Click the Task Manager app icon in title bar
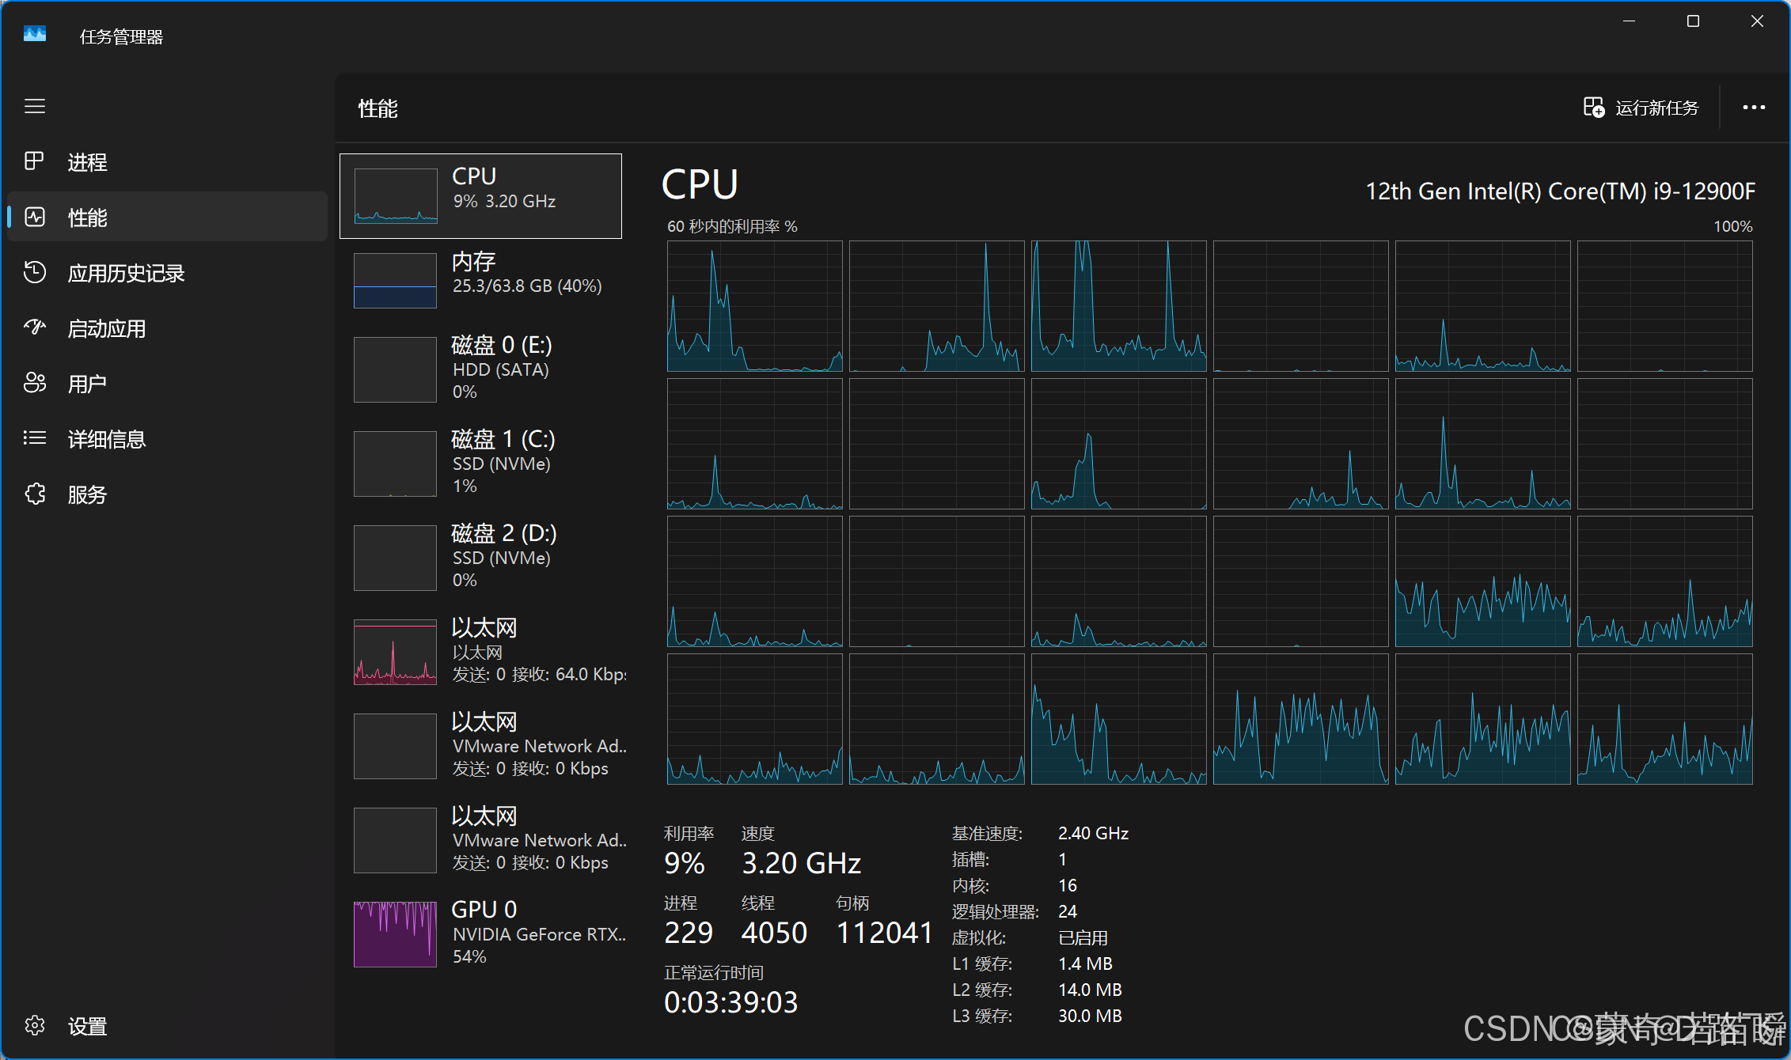This screenshot has height=1060, width=1791. coord(35,35)
